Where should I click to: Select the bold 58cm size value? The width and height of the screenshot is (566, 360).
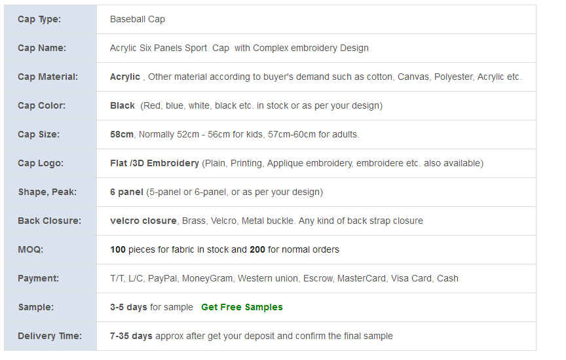pyautogui.click(x=122, y=135)
